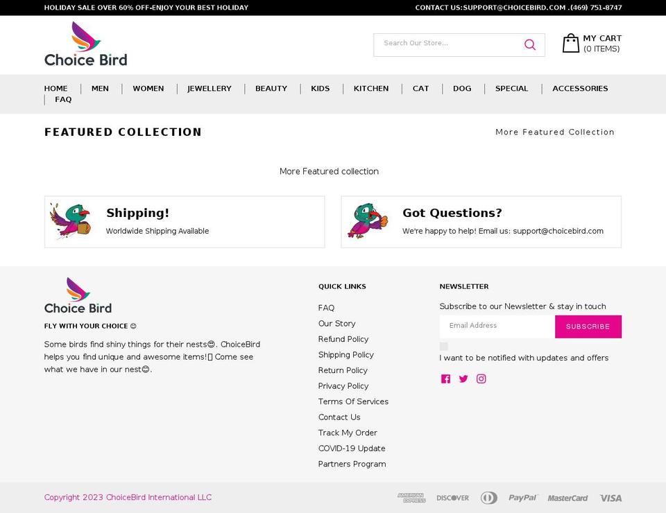
Task: Click the Got Questions? heading
Action: tap(452, 213)
